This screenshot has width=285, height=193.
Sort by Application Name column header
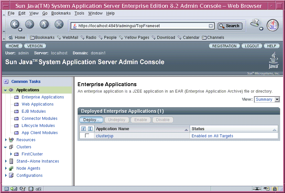point(142,129)
